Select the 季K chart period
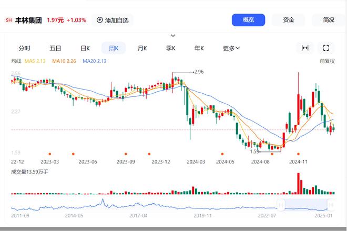 (x=171, y=48)
